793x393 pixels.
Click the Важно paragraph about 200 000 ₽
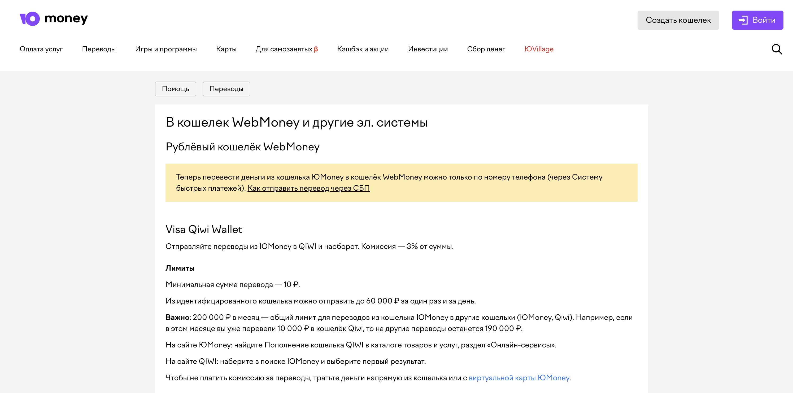[x=399, y=323]
